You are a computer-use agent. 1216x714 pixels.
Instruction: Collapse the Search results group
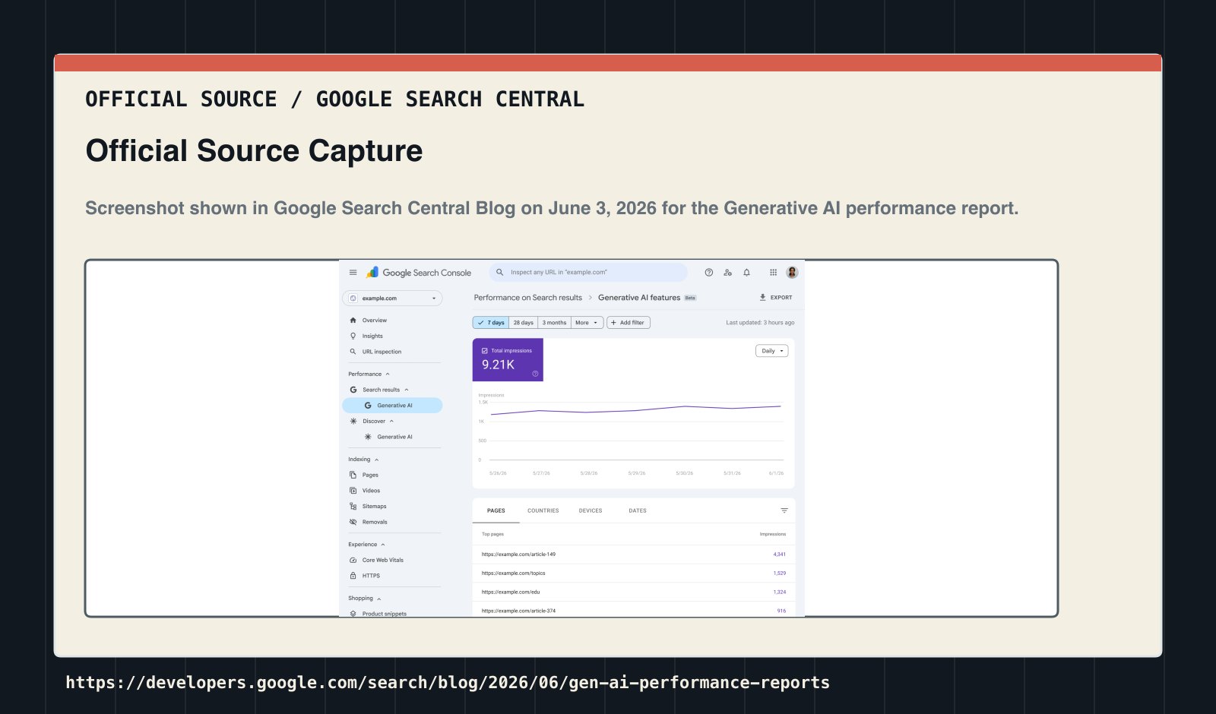point(407,390)
